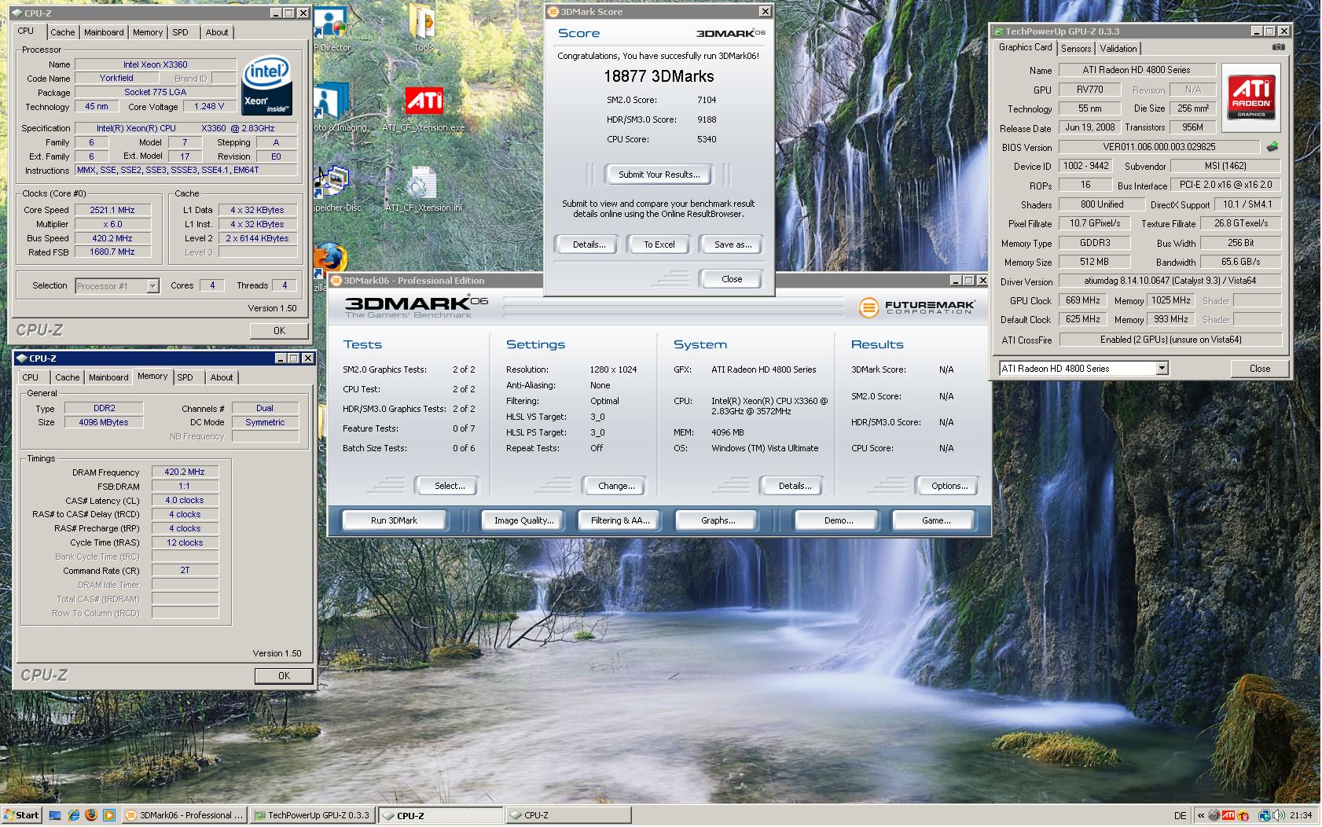
Task: Click the ATI Catalyst tray icon
Action: [x=1228, y=815]
